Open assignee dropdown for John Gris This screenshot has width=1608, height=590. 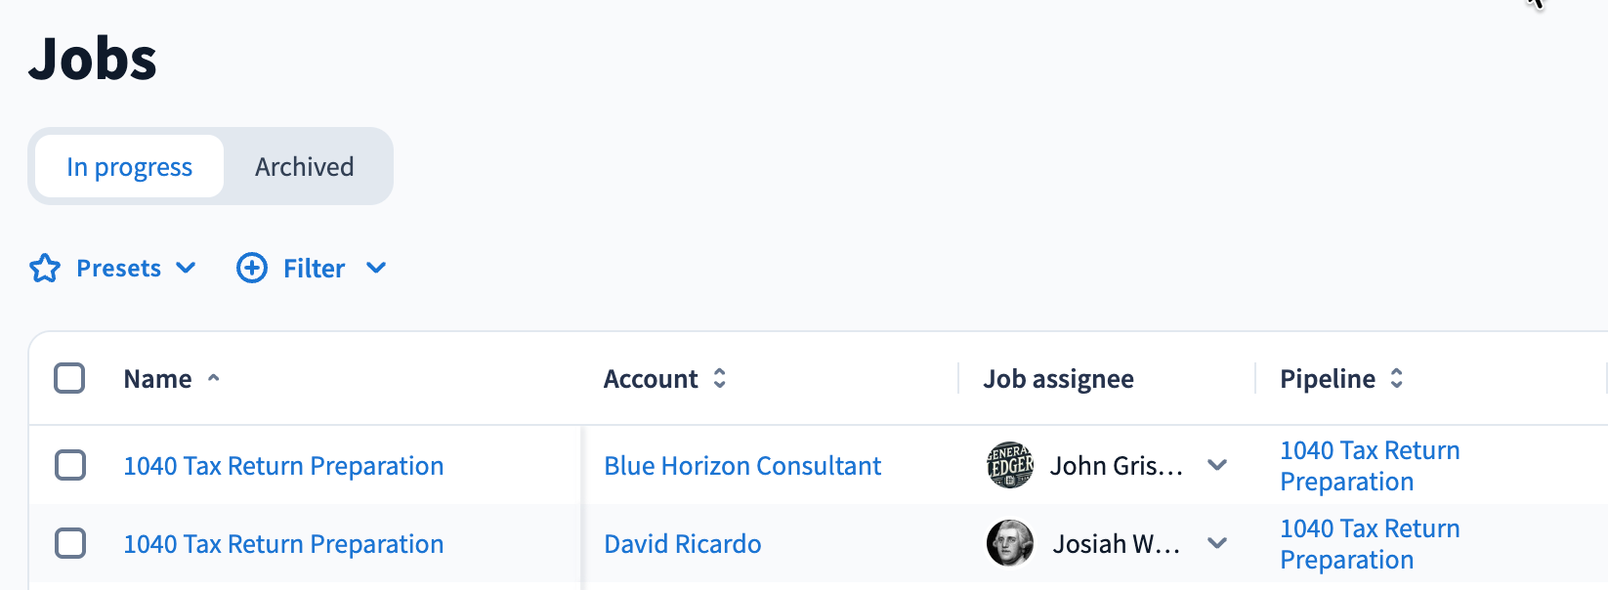1217,465
